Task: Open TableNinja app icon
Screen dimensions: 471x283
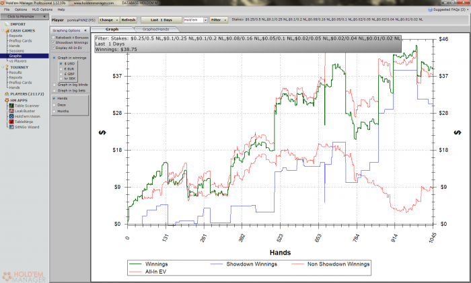Action: [11, 122]
